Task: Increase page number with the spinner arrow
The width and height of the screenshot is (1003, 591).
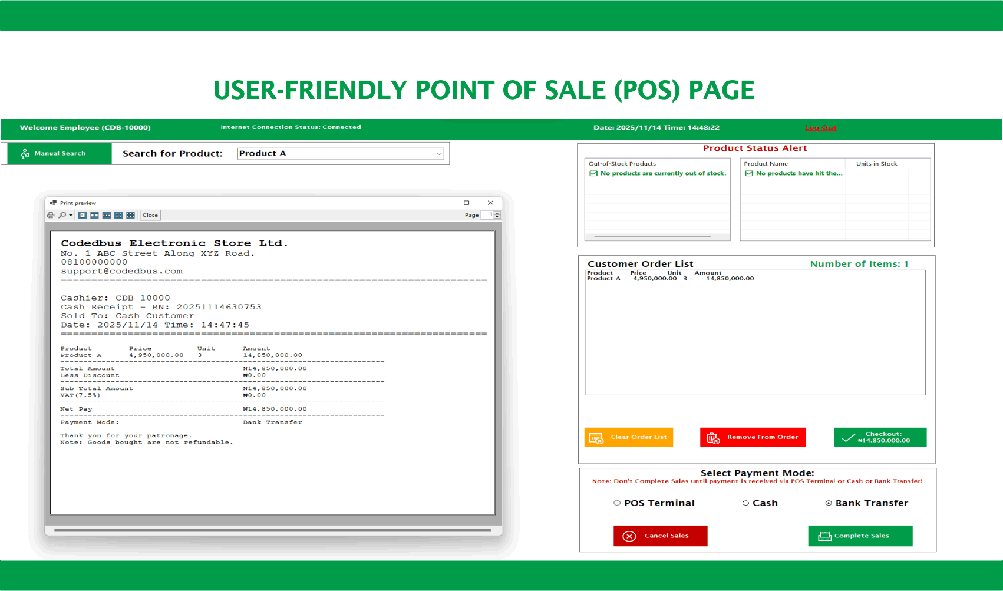Action: [497, 213]
